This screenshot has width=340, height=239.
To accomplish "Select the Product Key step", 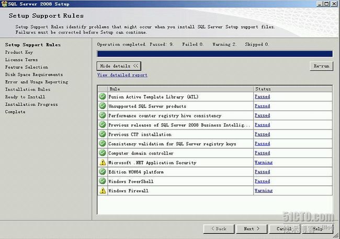I will pos(19,52).
